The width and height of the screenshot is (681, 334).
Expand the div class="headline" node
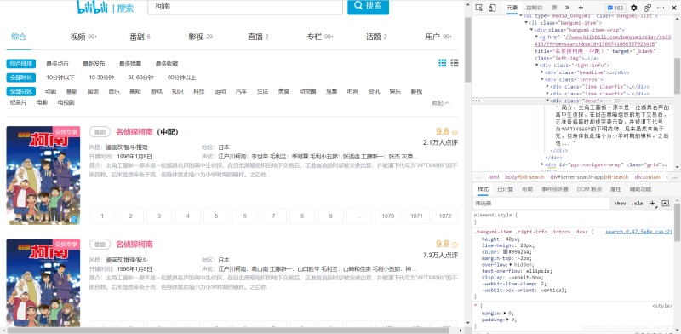(x=542, y=72)
